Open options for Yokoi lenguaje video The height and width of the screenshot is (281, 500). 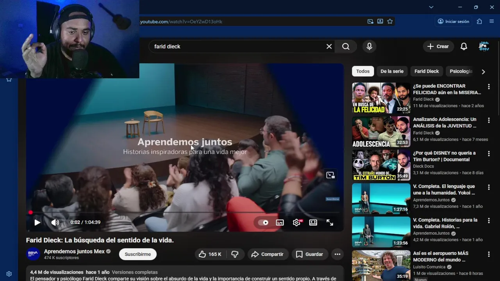click(x=489, y=187)
